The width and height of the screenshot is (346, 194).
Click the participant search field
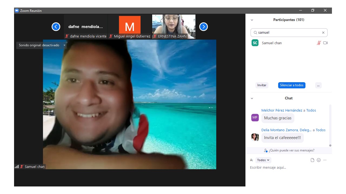click(289, 33)
